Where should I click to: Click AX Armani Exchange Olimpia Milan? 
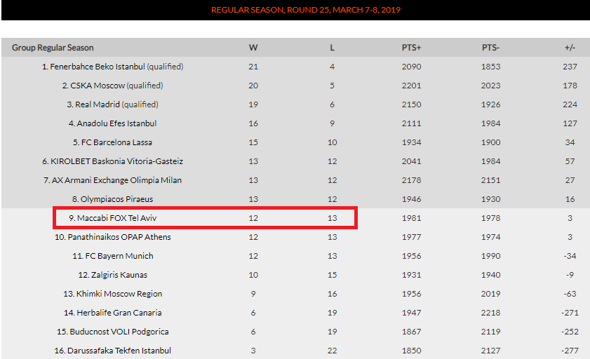pyautogui.click(x=116, y=180)
